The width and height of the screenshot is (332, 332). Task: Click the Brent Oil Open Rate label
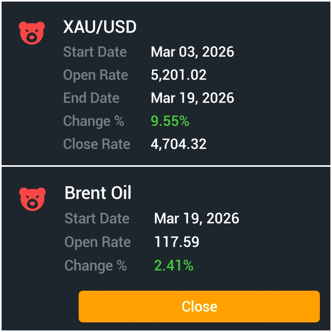(98, 242)
